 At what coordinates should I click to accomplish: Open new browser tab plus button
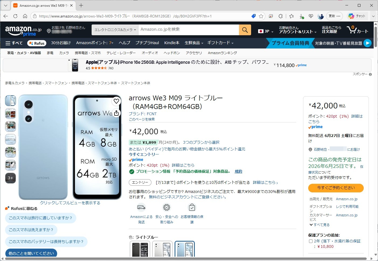click(81, 5)
